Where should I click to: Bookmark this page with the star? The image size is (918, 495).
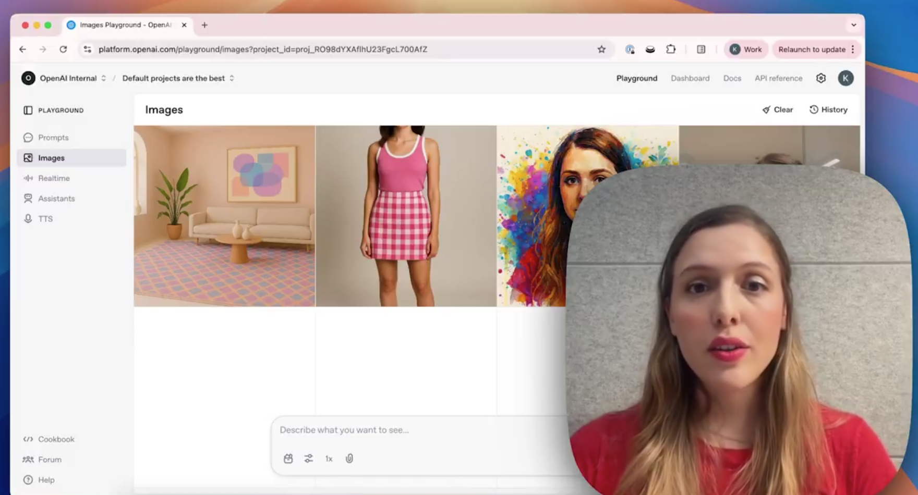pyautogui.click(x=601, y=49)
